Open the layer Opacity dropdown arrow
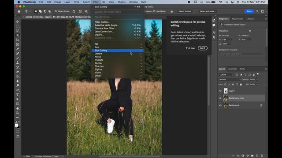 click(x=257, y=79)
